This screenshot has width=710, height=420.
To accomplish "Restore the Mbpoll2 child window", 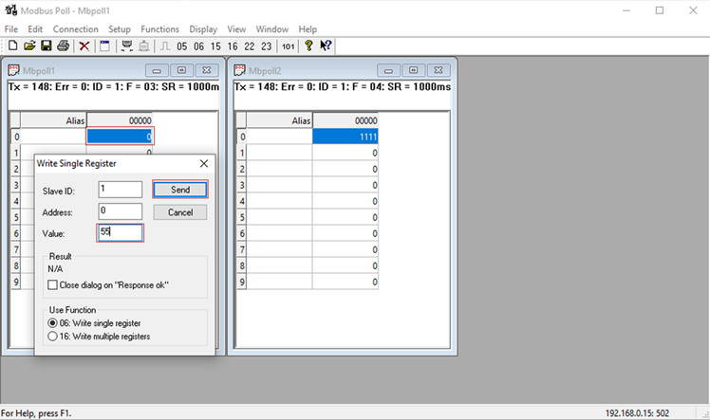I will (414, 70).
